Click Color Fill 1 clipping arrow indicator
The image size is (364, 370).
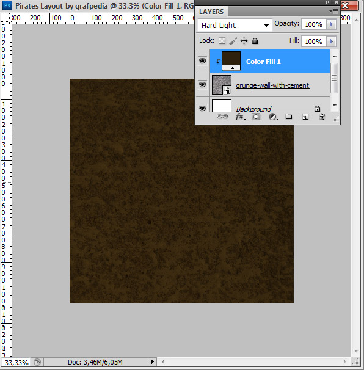pos(218,62)
